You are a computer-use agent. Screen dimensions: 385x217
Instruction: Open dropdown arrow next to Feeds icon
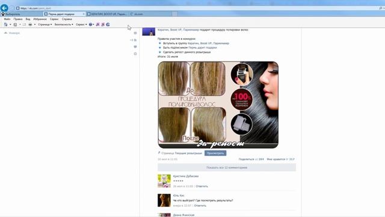pos(20,24)
